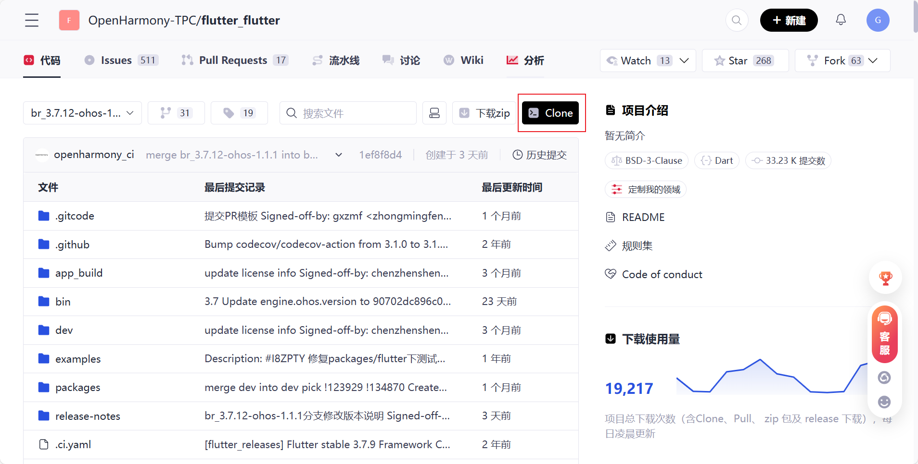Click the Fork button label
This screenshot has width=918, height=464.
tap(834, 61)
